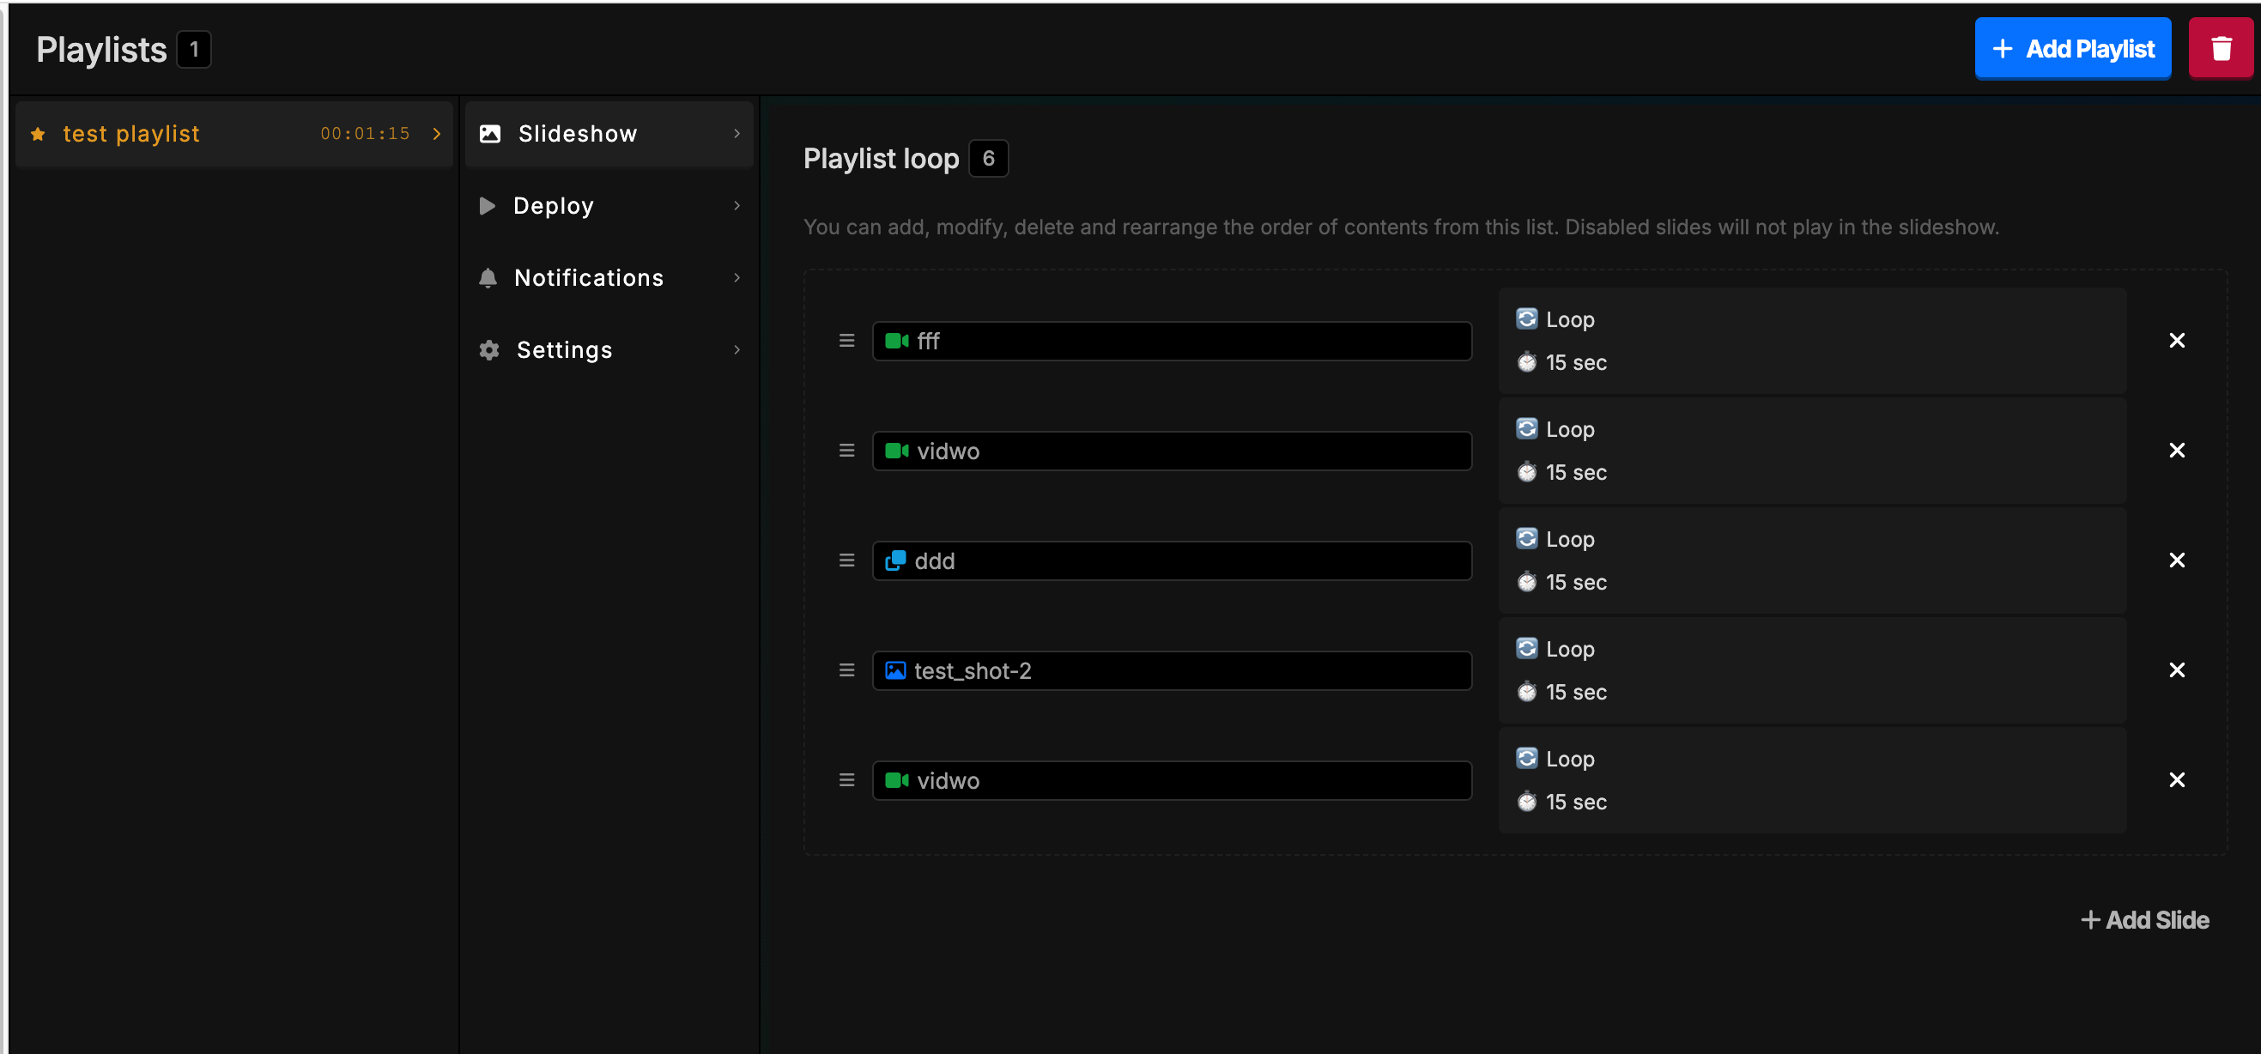
Task: Click the red trash delete playlist button
Action: (x=2220, y=49)
